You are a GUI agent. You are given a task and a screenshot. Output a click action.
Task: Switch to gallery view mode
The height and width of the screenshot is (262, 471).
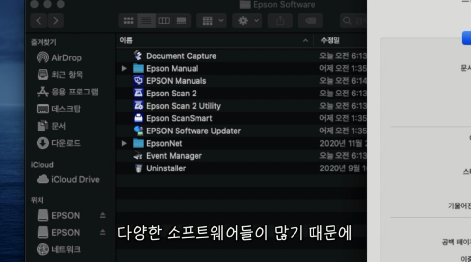[181, 21]
